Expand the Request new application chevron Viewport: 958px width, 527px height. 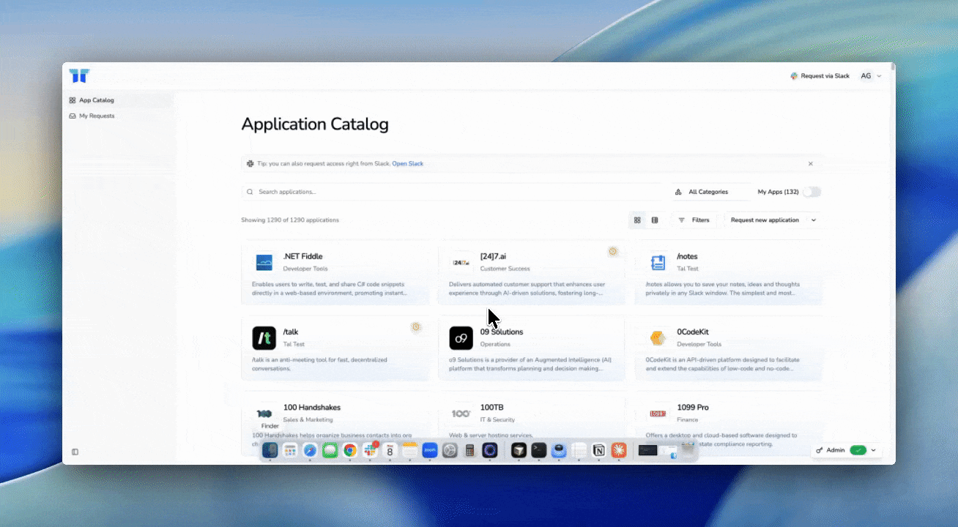pyautogui.click(x=813, y=220)
